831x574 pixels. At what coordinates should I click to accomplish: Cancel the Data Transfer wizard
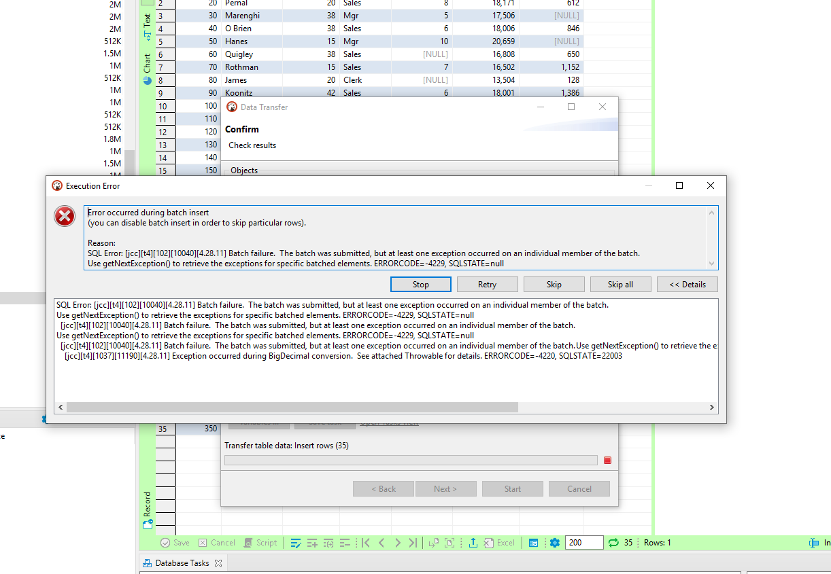point(579,488)
